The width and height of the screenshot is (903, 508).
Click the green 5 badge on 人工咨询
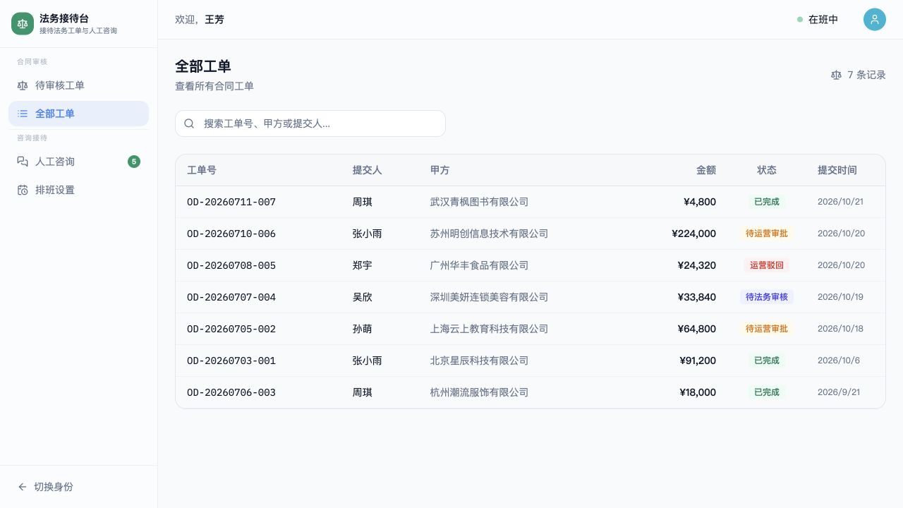[134, 162]
